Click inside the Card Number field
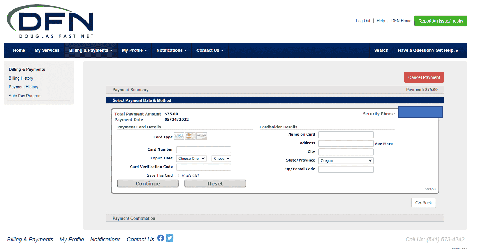Screen dimensions: 480x249 point(203,150)
